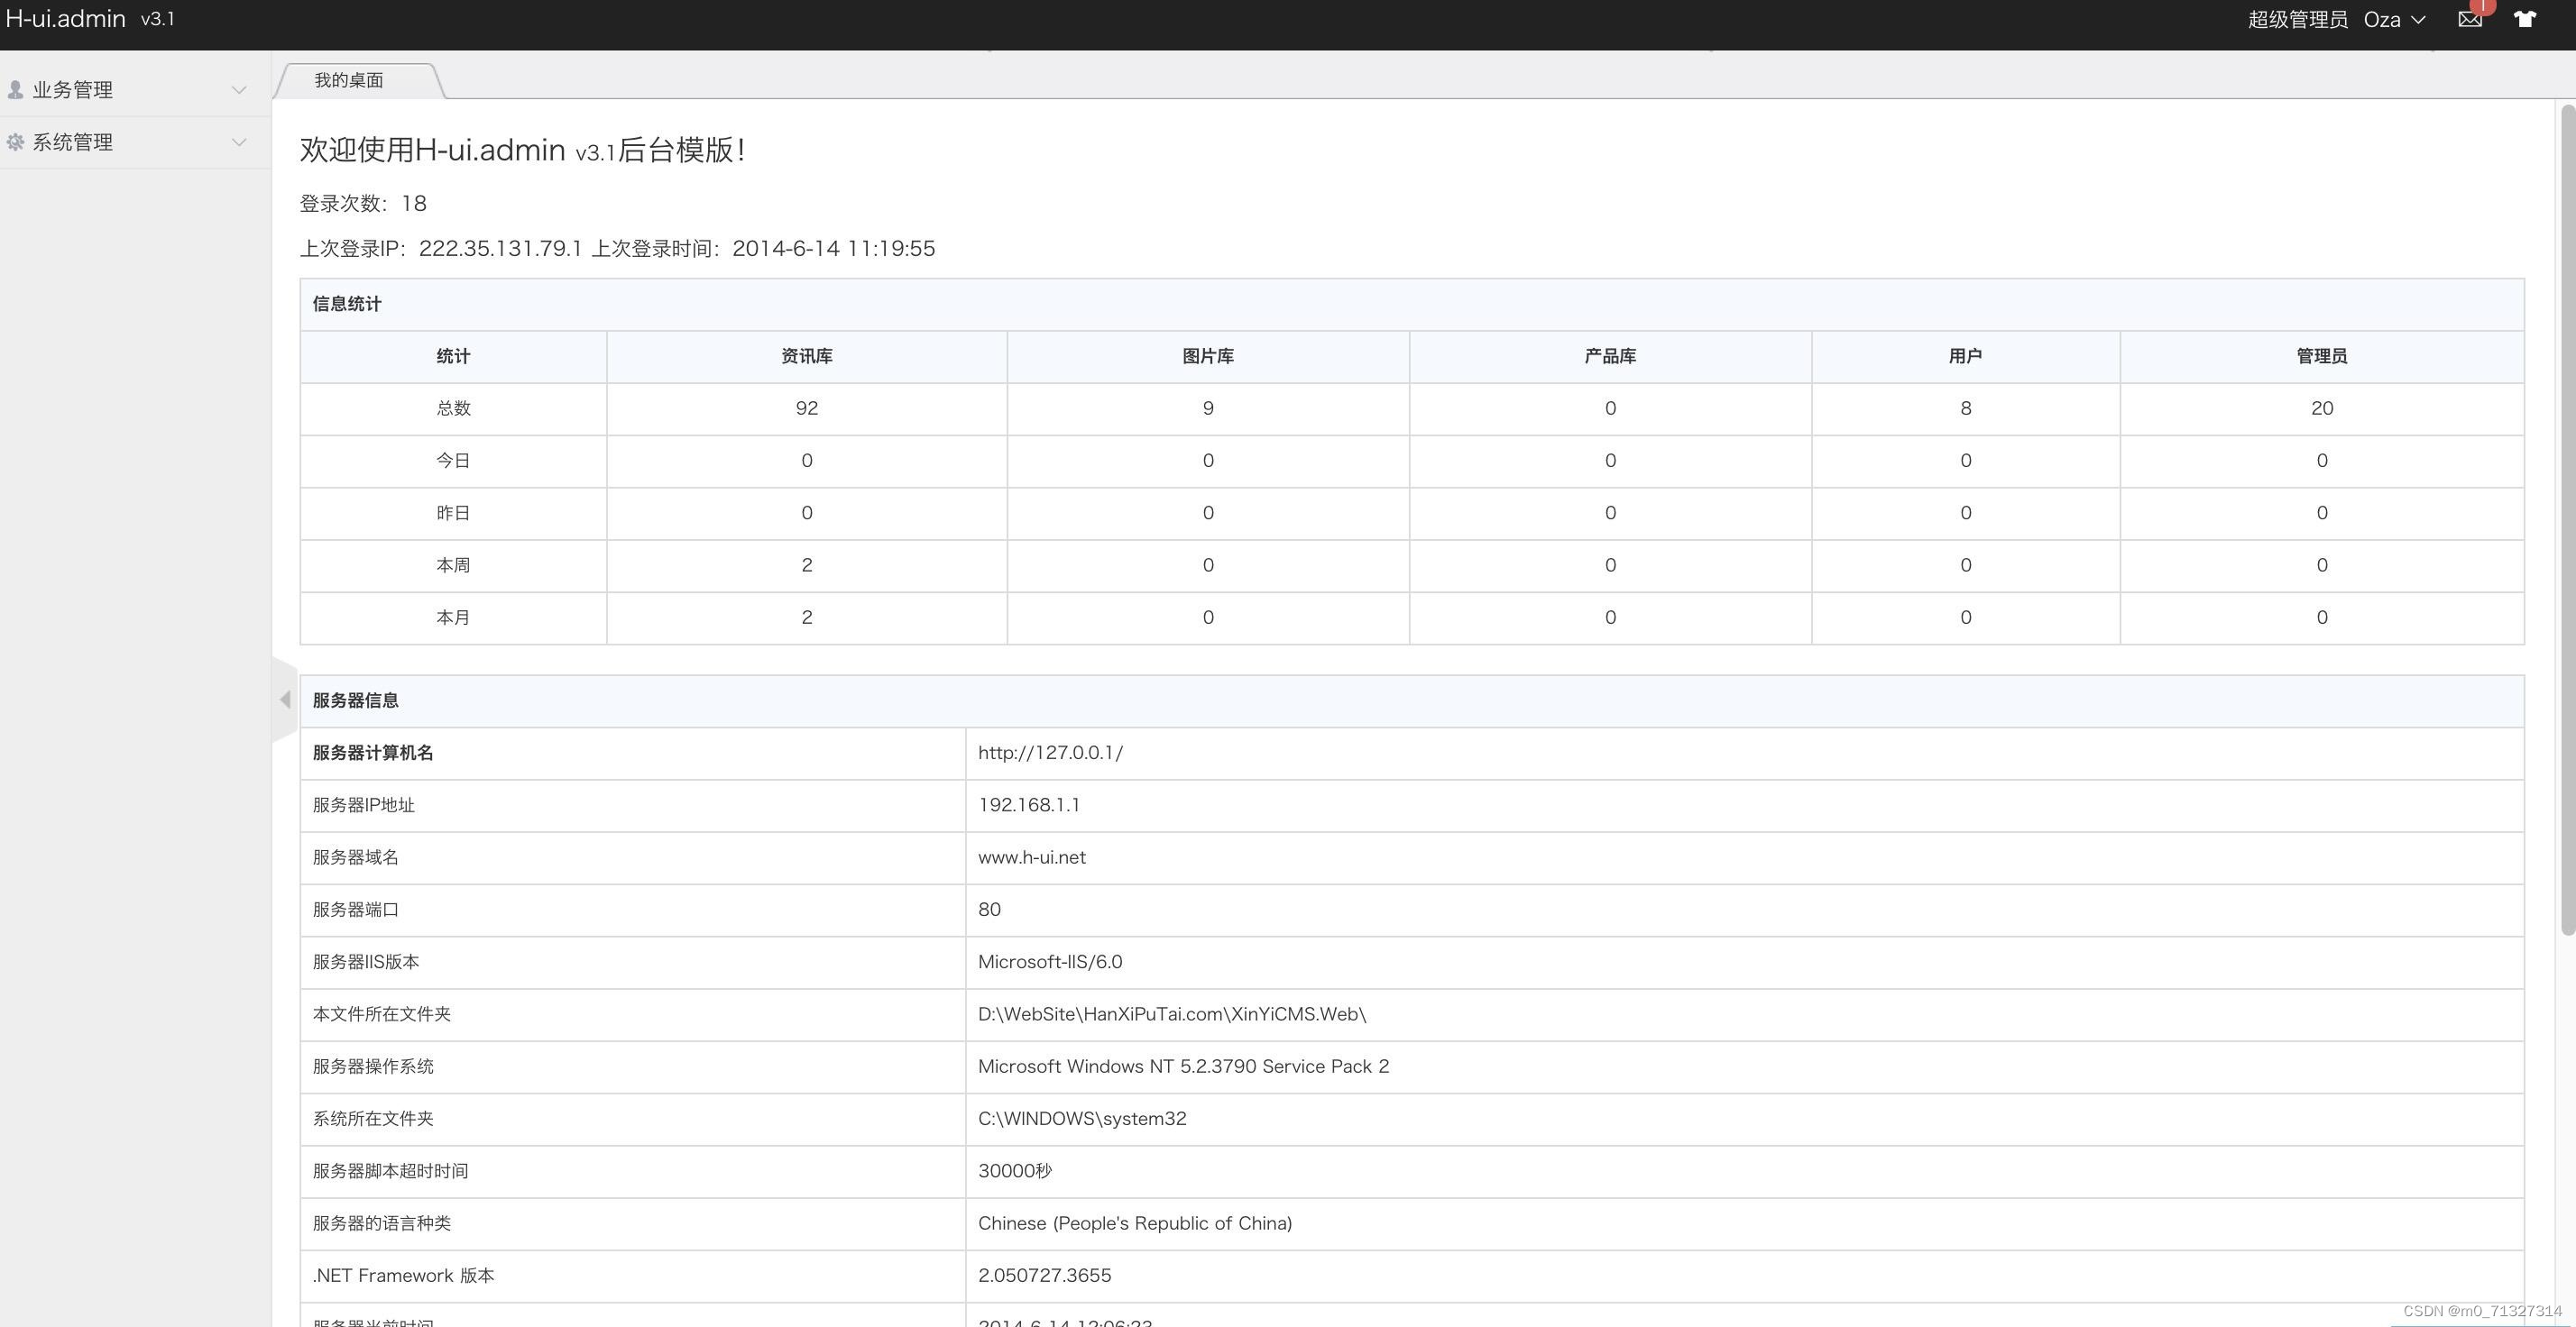Expand the 业务管理 chevron arrow
The image size is (2576, 1327).
(239, 90)
